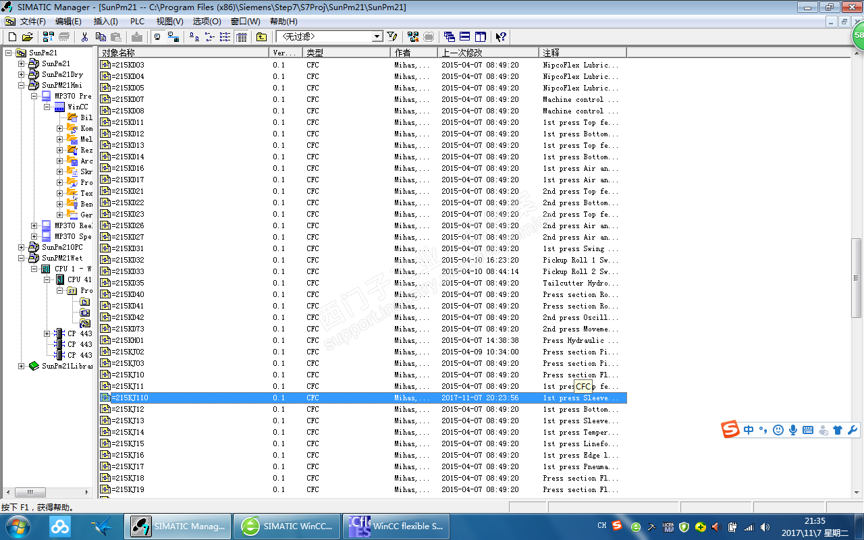
Task: Toggle the Offline view toolbar button
Action: [x=157, y=36]
